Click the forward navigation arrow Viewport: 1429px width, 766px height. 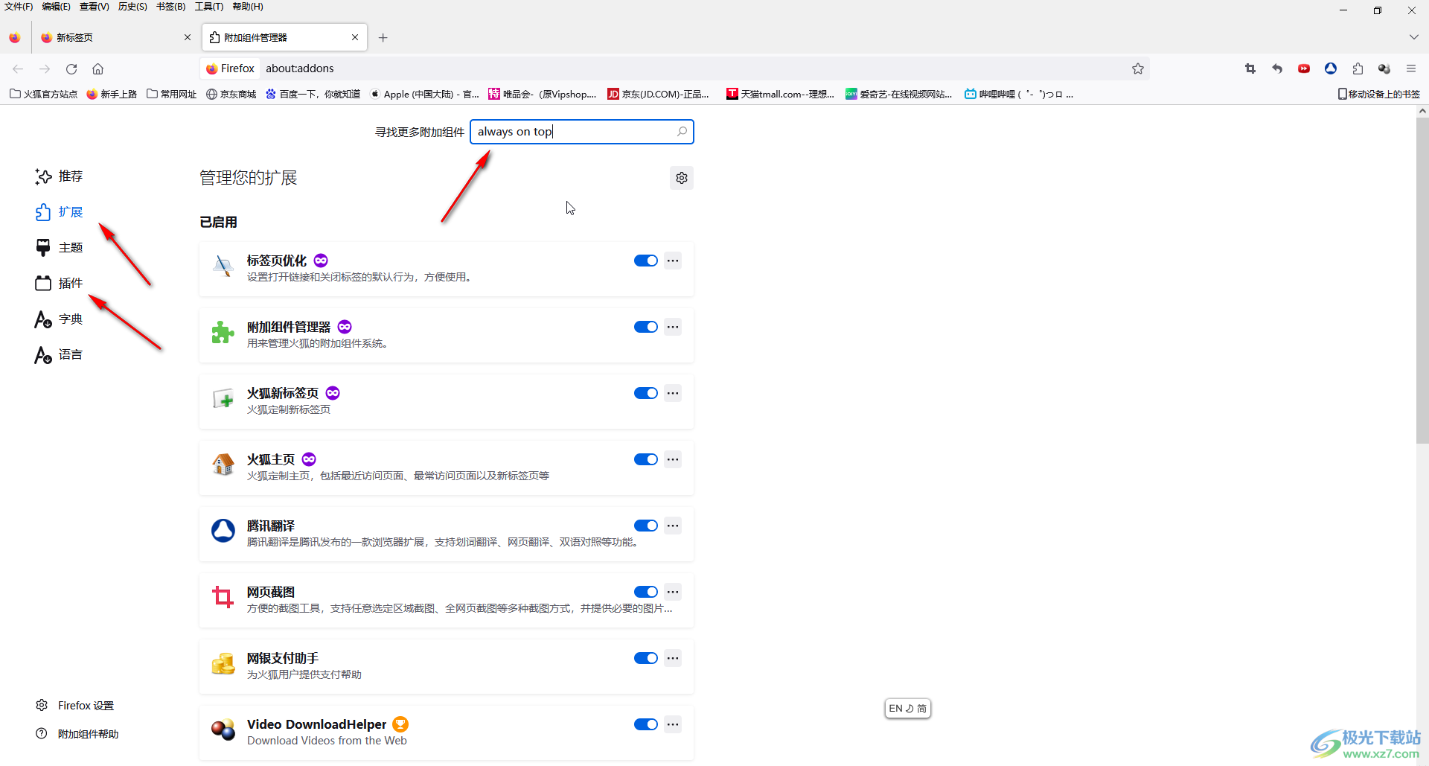point(45,68)
